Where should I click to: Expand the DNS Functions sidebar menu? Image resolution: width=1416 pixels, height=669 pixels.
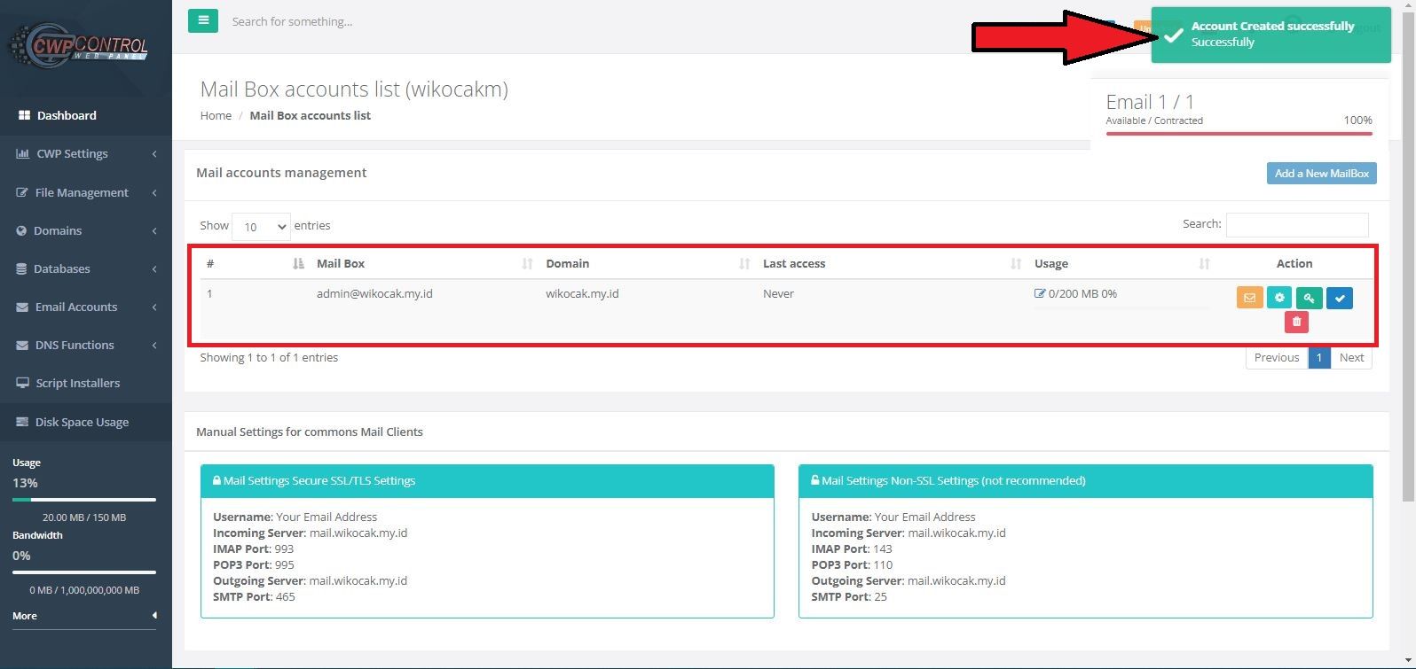75,345
